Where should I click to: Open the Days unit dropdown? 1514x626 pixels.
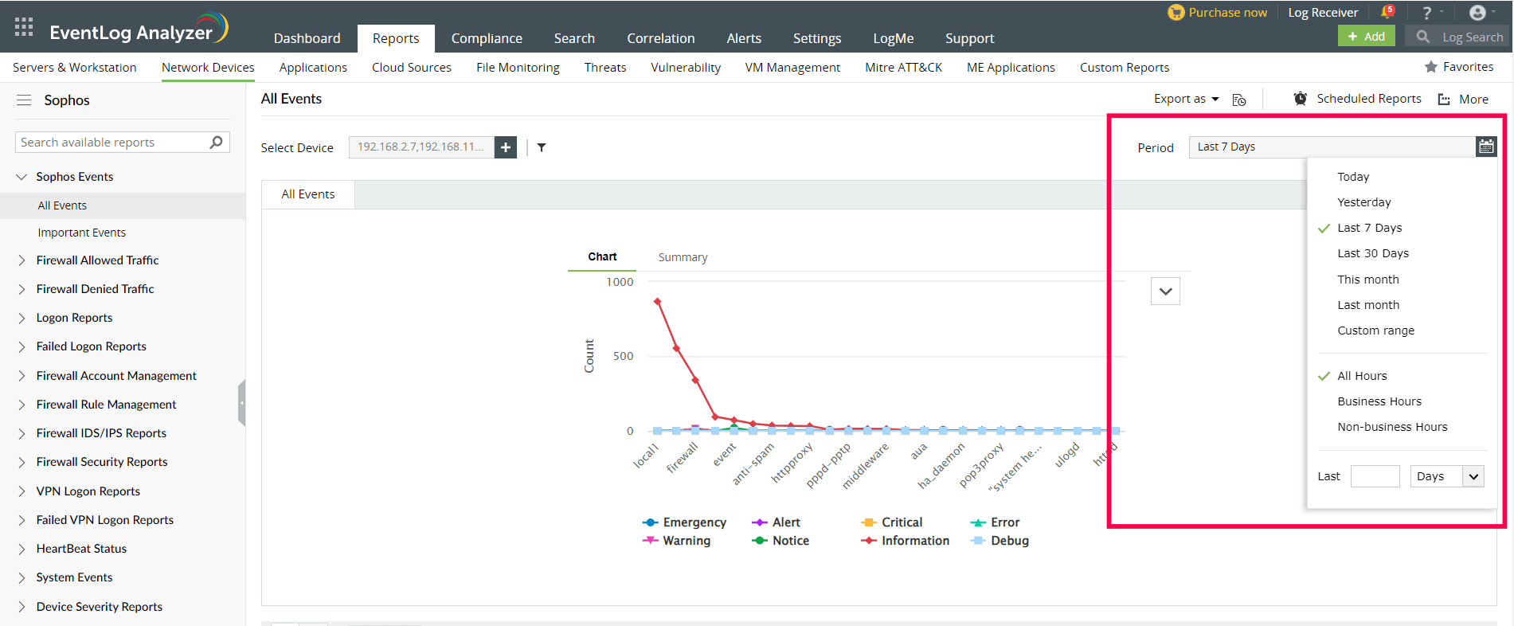point(1447,476)
